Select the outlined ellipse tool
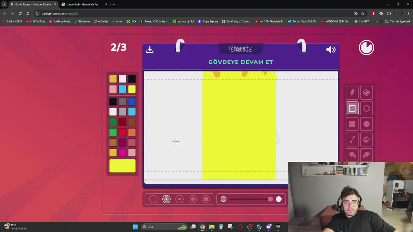The image size is (413, 232). tap(367, 109)
